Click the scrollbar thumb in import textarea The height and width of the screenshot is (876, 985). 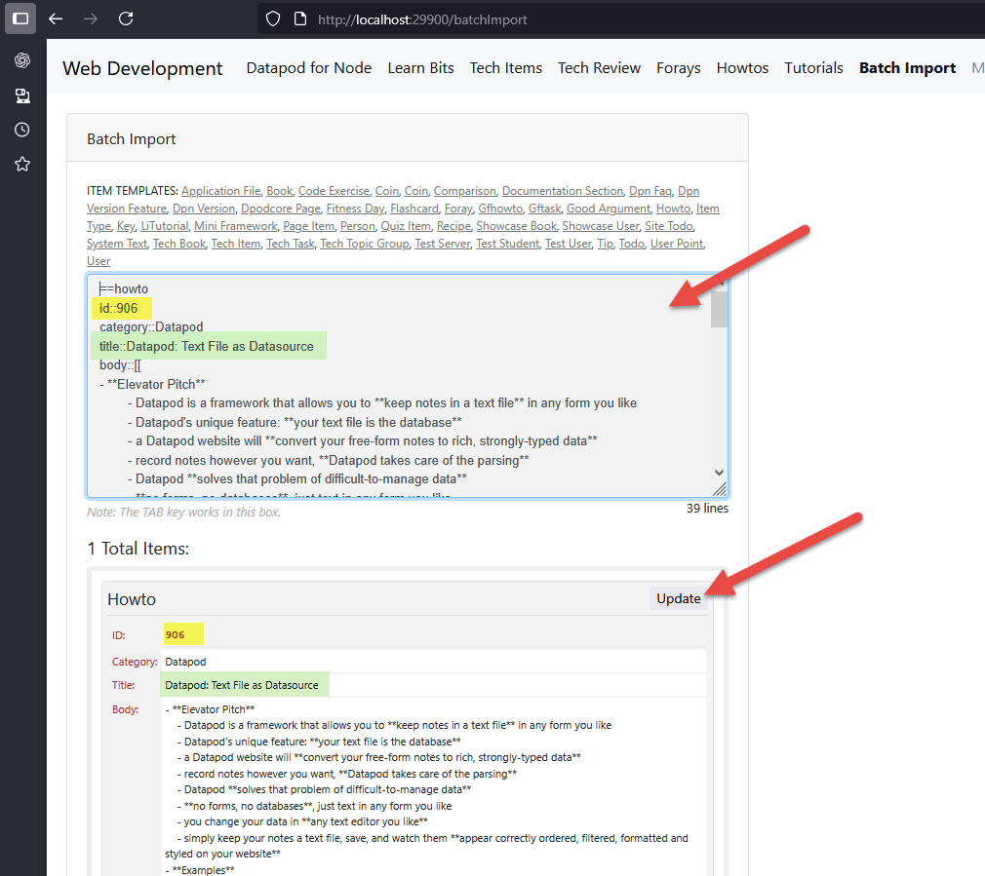pos(719,310)
